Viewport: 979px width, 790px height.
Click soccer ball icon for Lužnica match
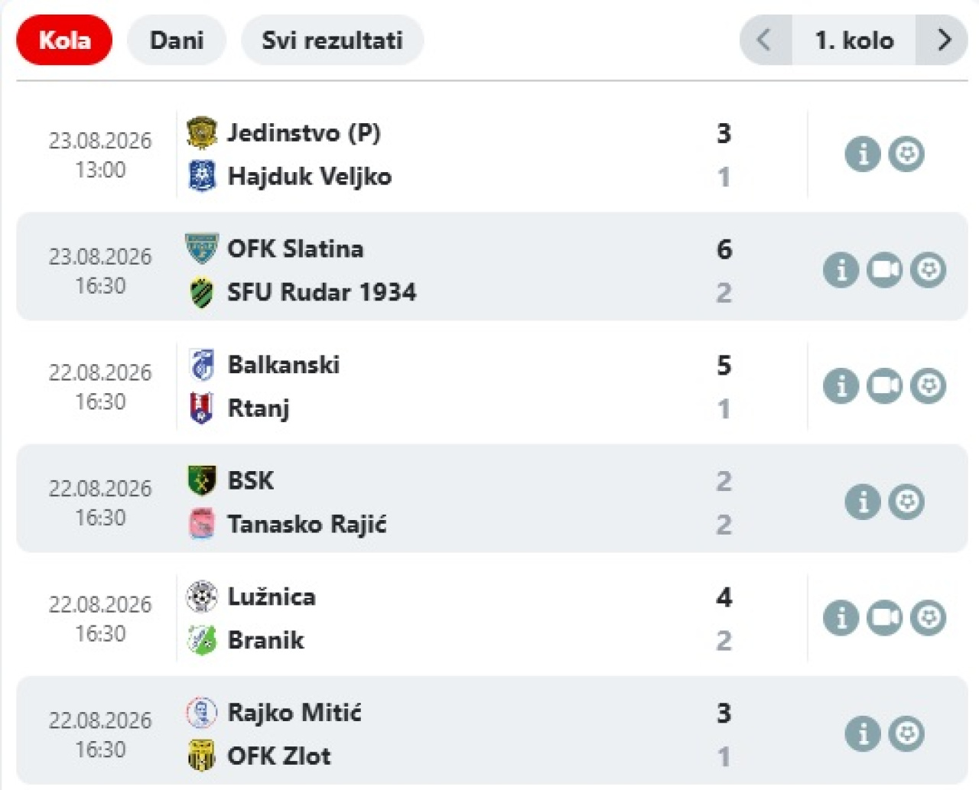coord(929,618)
